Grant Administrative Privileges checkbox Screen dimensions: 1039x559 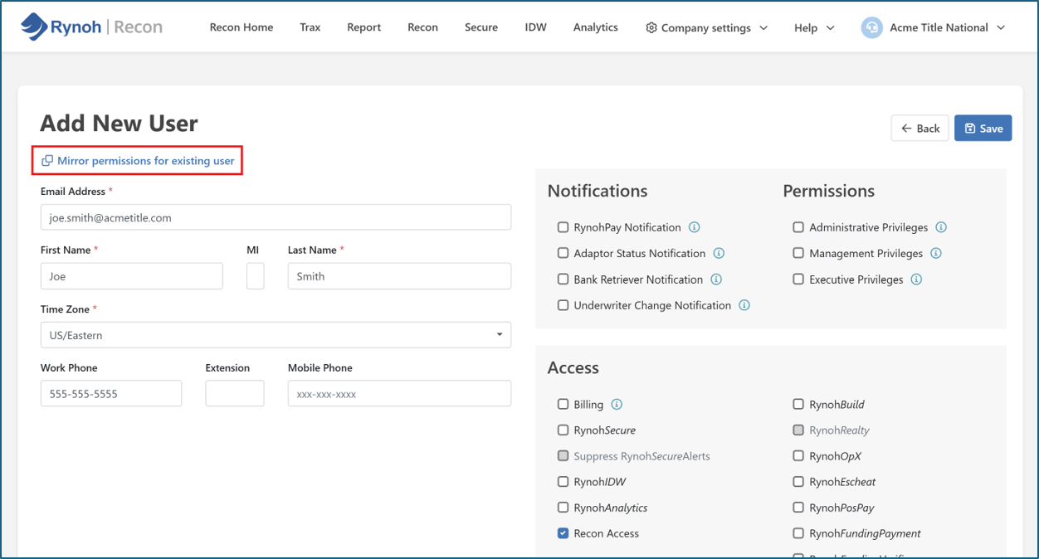click(x=798, y=227)
